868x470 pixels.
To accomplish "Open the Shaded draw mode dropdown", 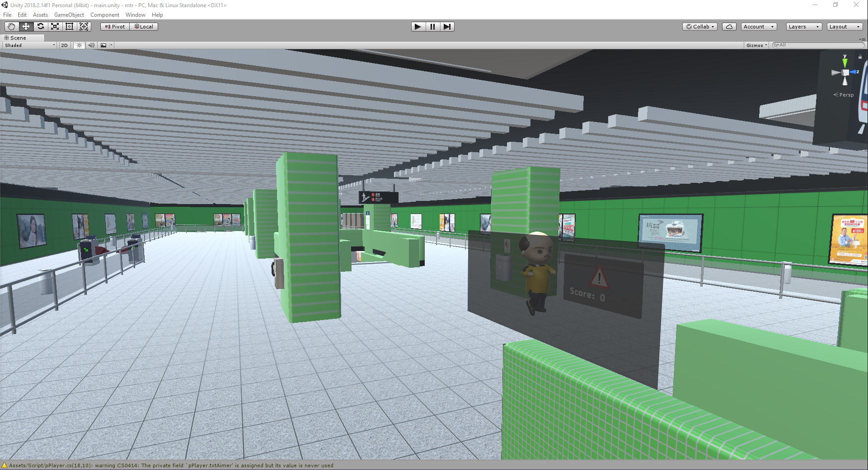I will pyautogui.click(x=30, y=45).
